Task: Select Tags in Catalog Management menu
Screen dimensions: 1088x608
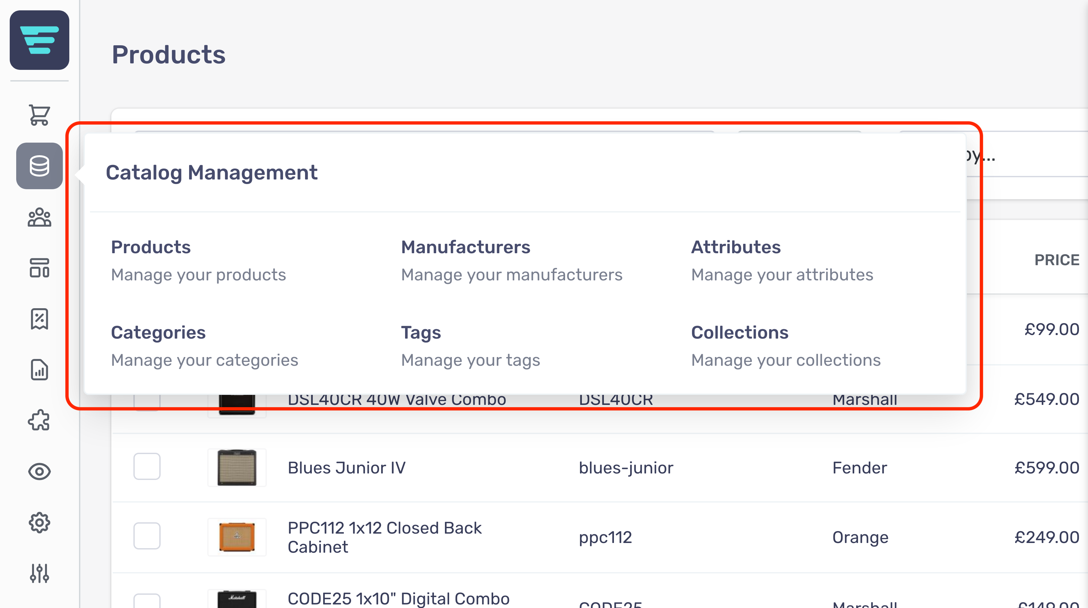Action: [x=470, y=346]
